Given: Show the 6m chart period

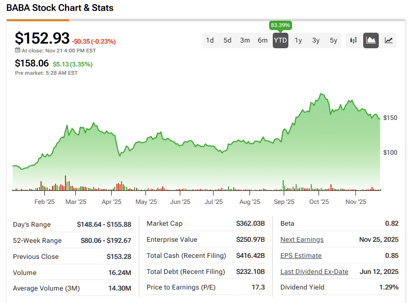Looking at the screenshot, I should pos(263,40).
